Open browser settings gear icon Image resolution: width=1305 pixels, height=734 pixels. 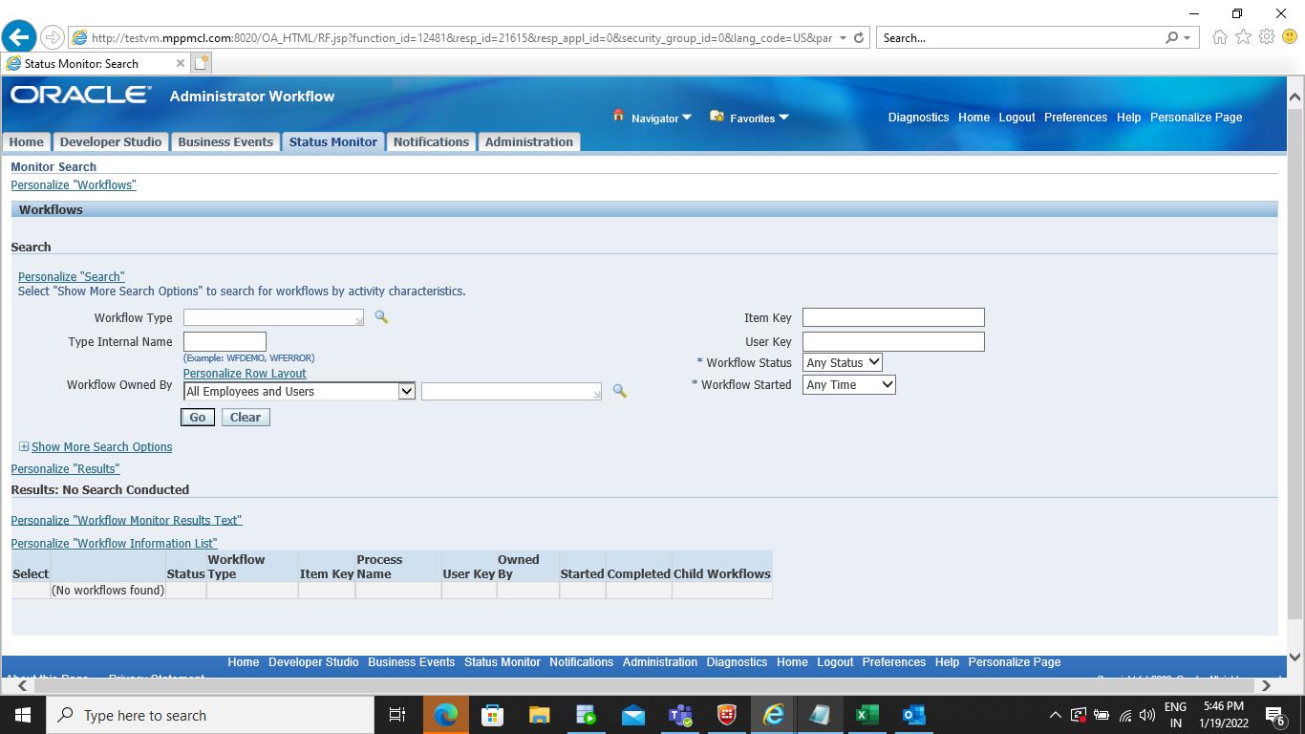pos(1267,37)
